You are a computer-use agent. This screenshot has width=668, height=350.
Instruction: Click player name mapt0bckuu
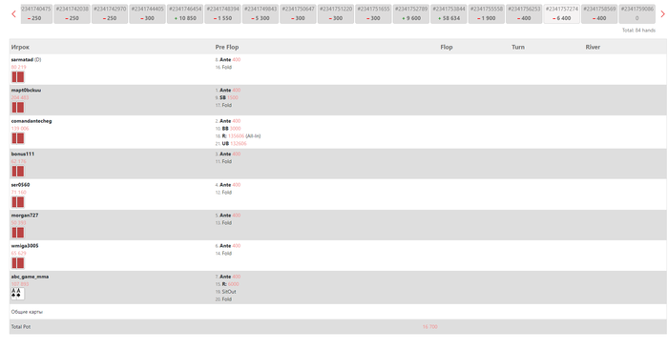26,91
